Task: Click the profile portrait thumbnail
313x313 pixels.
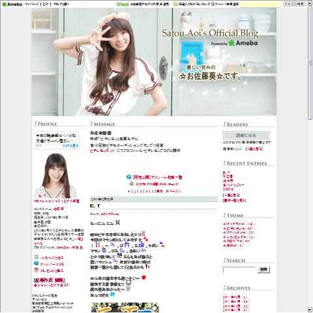Action: coord(56,175)
